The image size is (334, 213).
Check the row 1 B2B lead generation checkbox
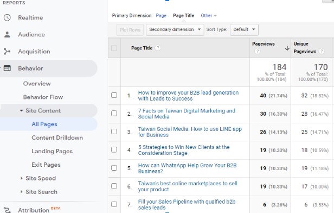click(x=114, y=95)
